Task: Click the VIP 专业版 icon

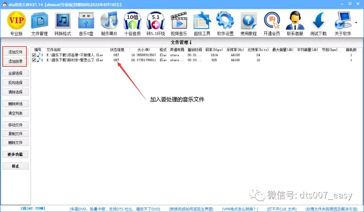Action: [16, 20]
